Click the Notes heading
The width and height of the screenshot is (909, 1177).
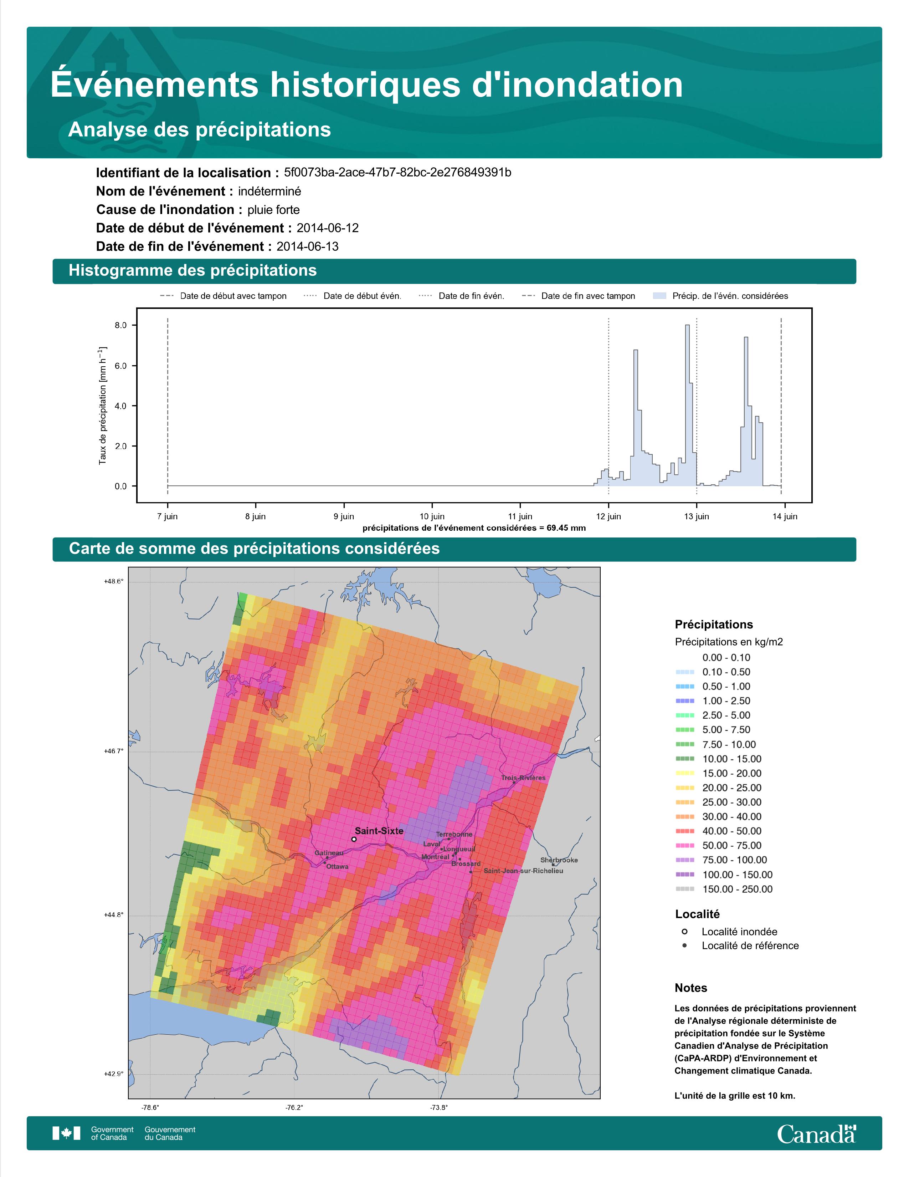691,988
